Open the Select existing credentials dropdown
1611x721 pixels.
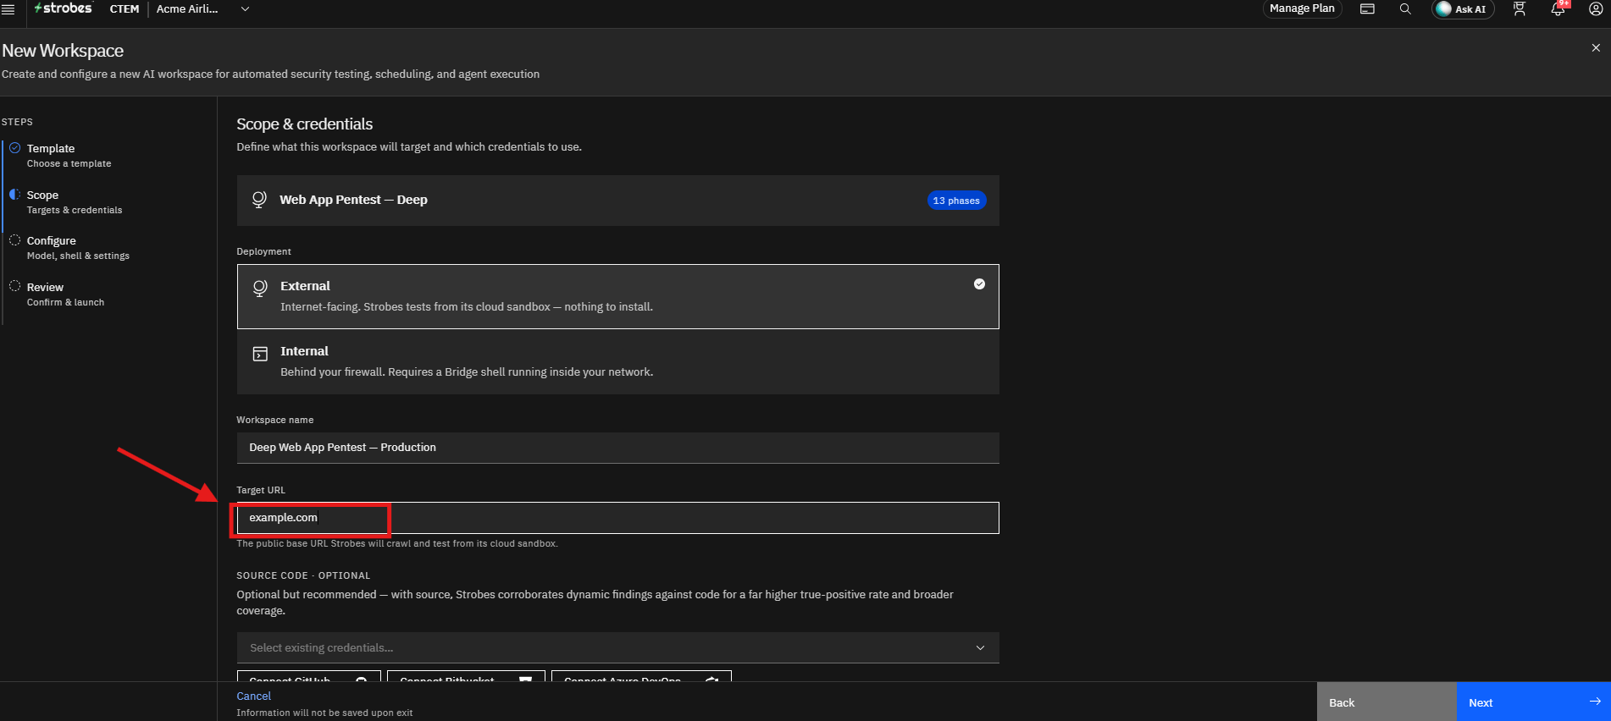point(617,647)
